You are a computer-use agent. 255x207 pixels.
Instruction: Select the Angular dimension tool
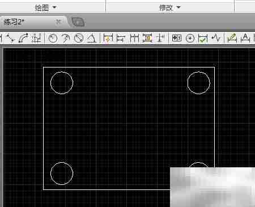coord(92,38)
